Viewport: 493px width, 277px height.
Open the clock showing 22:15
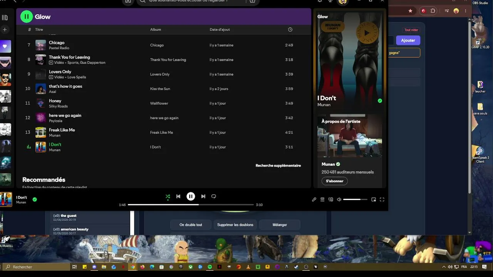(x=474, y=267)
